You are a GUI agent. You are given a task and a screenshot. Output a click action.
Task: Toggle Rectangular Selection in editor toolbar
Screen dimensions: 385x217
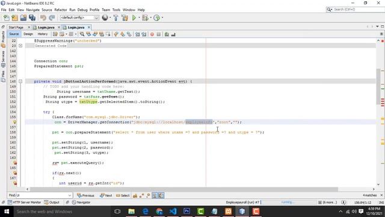[108, 34]
